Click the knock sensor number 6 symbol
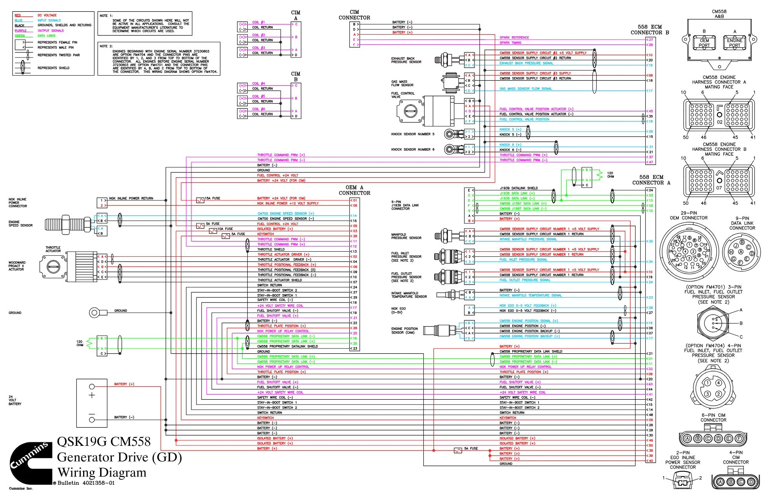 point(454,150)
